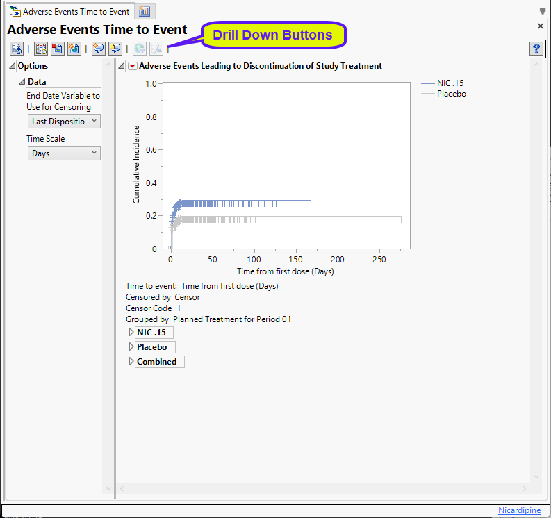Viewport: 551px width, 518px height.
Task: Click the report pane scroll up arrow
Action: [536, 65]
